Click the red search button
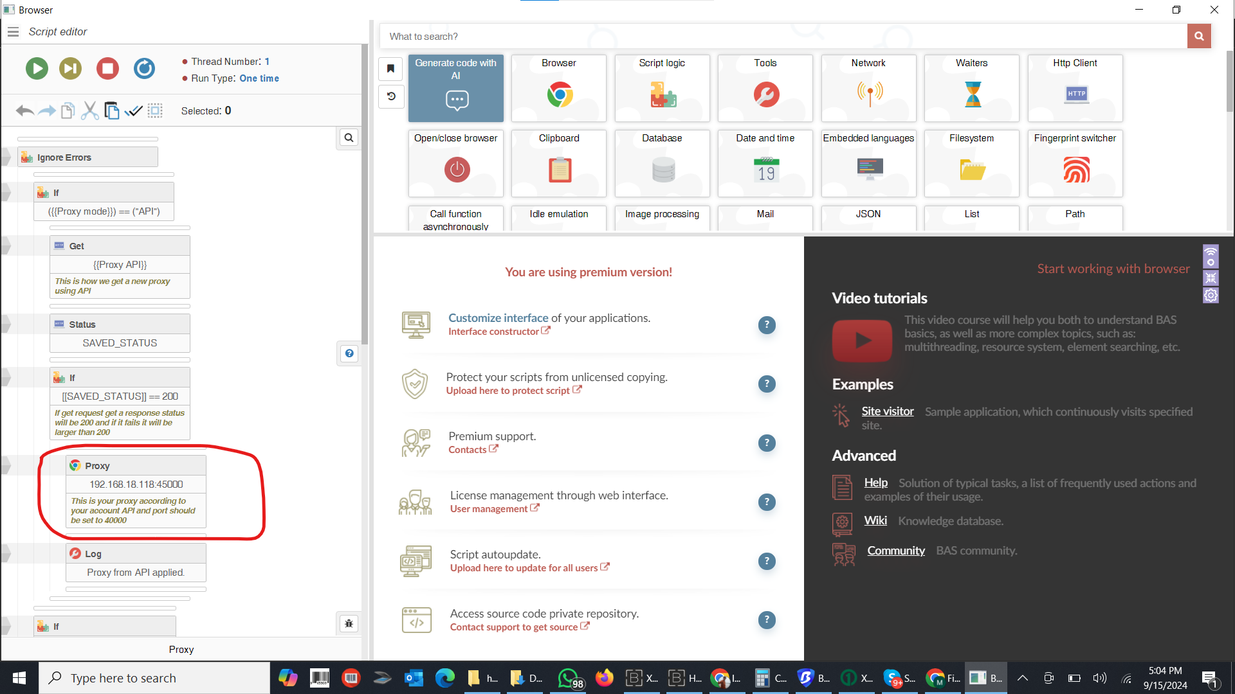This screenshot has height=694, width=1235. click(1199, 36)
